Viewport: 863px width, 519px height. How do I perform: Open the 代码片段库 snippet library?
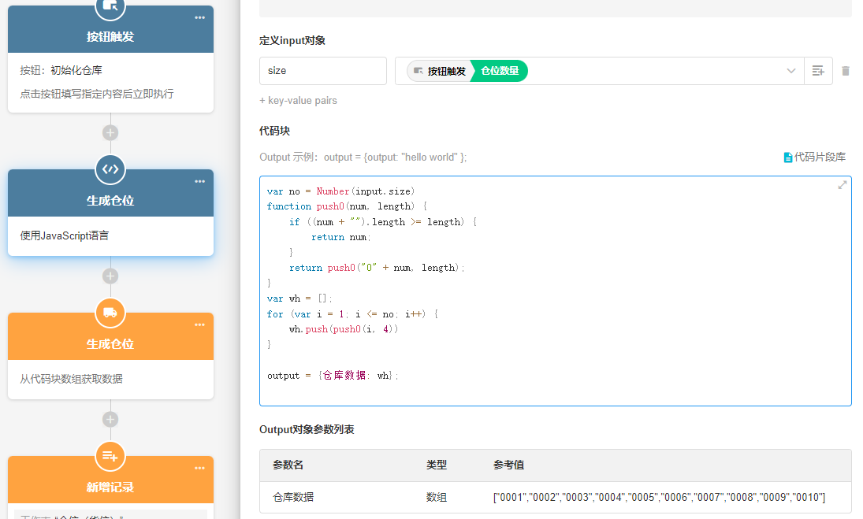pos(814,158)
